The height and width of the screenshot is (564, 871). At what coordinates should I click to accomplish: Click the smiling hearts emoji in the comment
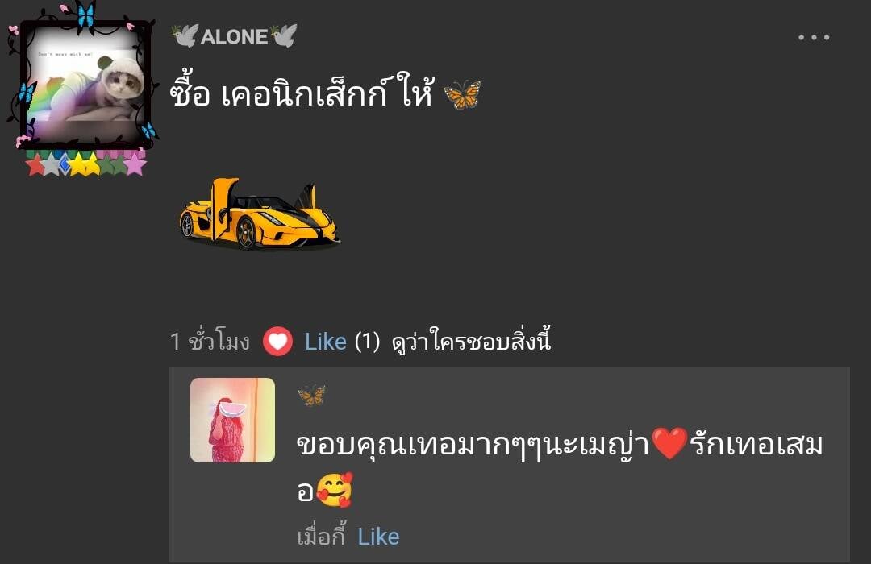(334, 490)
